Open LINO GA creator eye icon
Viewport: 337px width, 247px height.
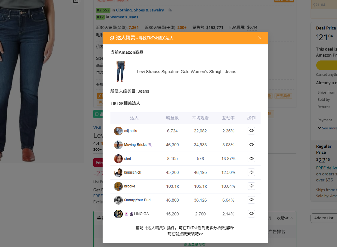[x=251, y=214]
